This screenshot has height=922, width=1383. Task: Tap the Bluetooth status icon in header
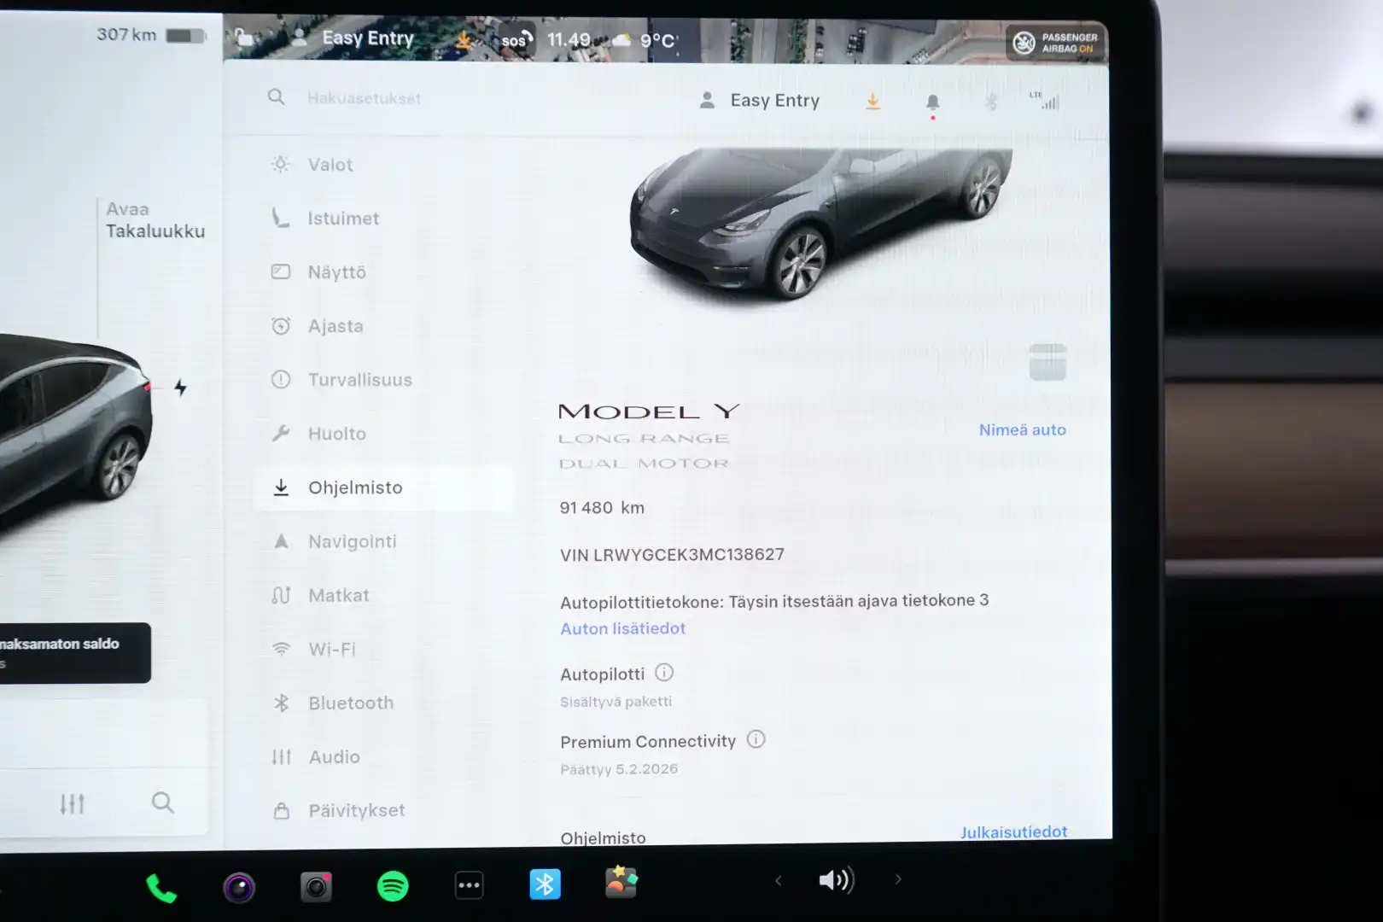pos(991,102)
